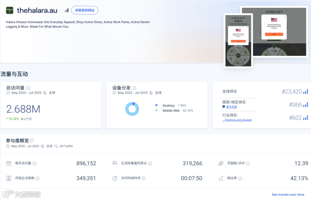Viewport: 311px width, 200px height.
Task: Click the 00:07:50 visit duration value
Action: (191, 178)
